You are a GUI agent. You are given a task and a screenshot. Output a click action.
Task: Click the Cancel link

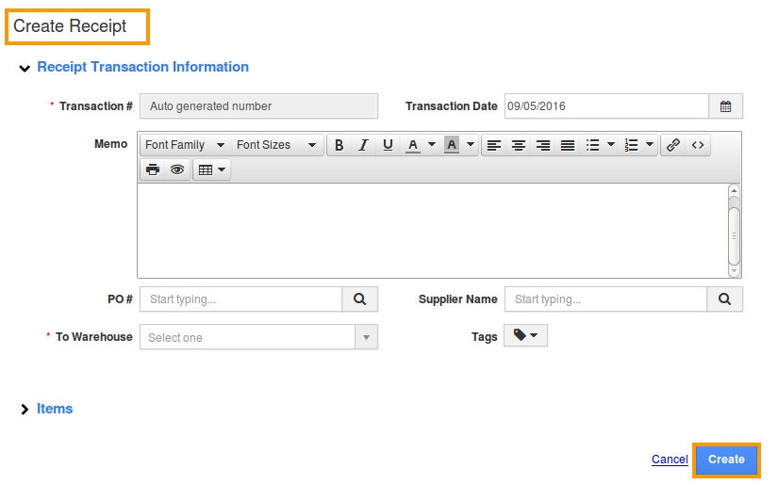(670, 460)
